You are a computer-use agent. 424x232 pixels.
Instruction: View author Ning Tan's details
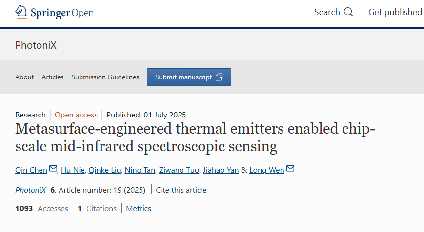click(140, 170)
